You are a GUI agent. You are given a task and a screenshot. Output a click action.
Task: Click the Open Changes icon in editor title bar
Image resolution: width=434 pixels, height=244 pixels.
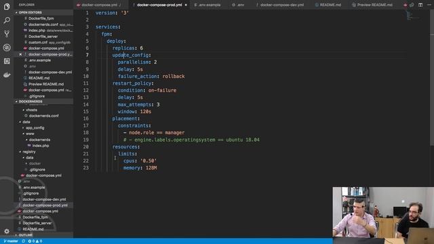412,5
